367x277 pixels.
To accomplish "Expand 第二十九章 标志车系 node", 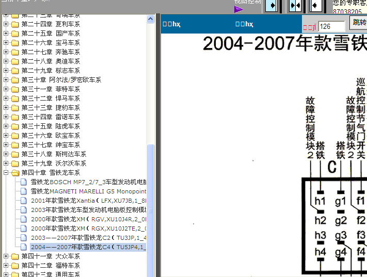I will coord(6,71).
